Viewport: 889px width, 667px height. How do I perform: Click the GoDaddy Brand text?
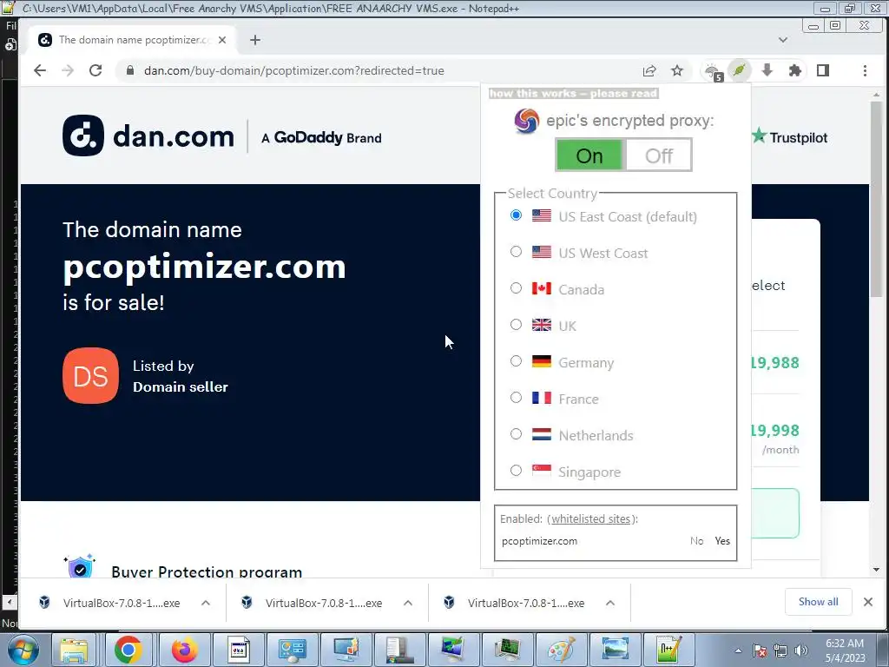[321, 138]
